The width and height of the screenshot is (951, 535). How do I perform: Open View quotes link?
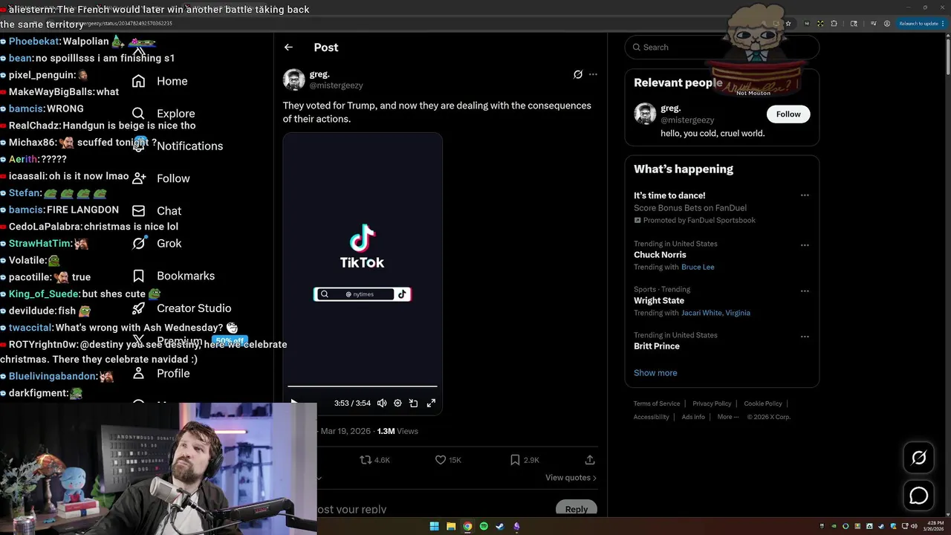point(571,478)
